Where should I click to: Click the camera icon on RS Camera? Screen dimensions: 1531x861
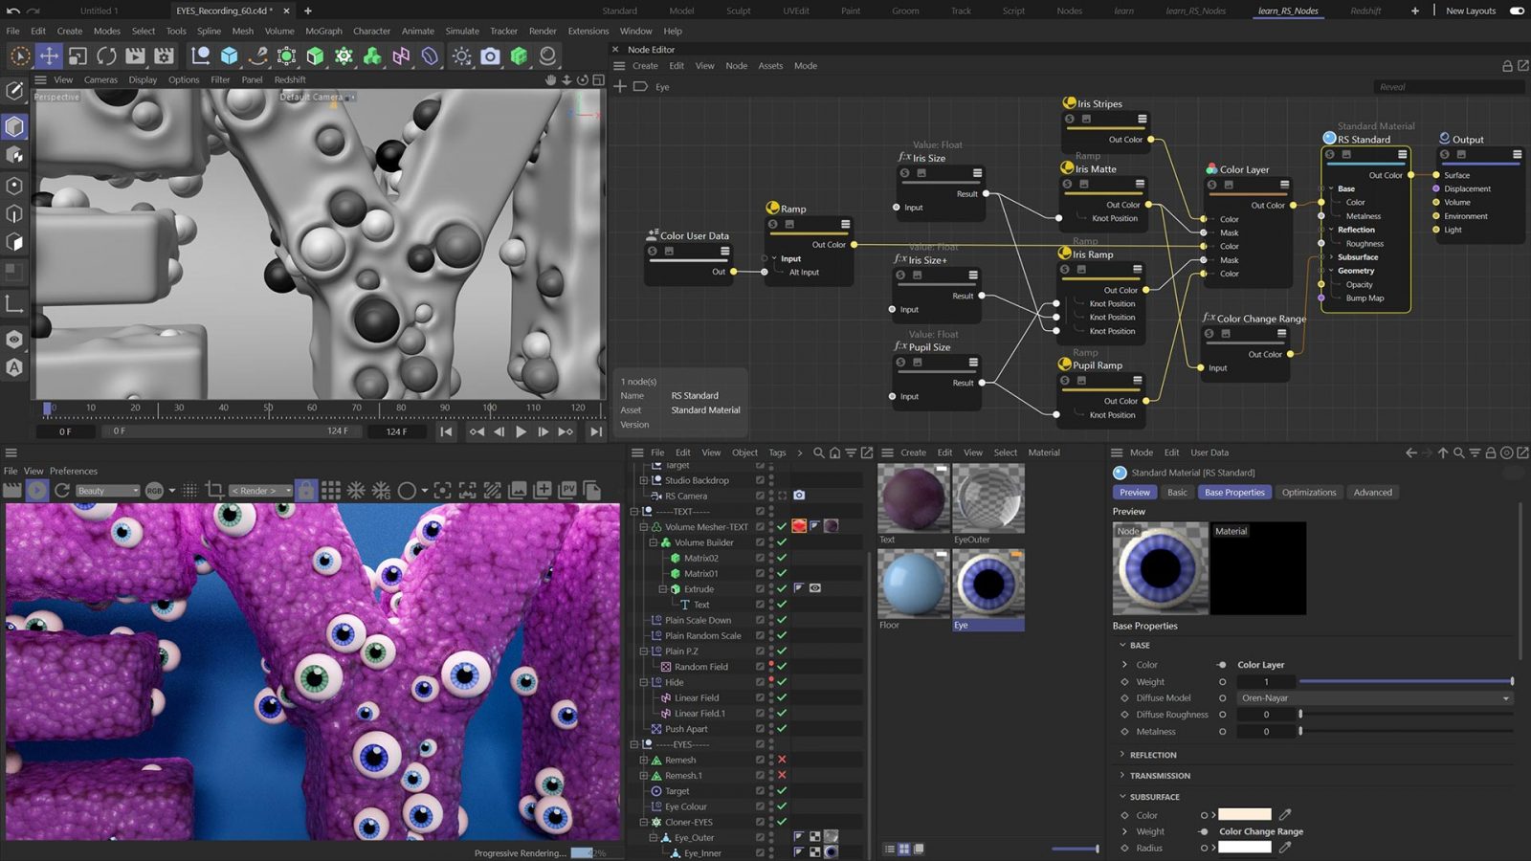799,496
